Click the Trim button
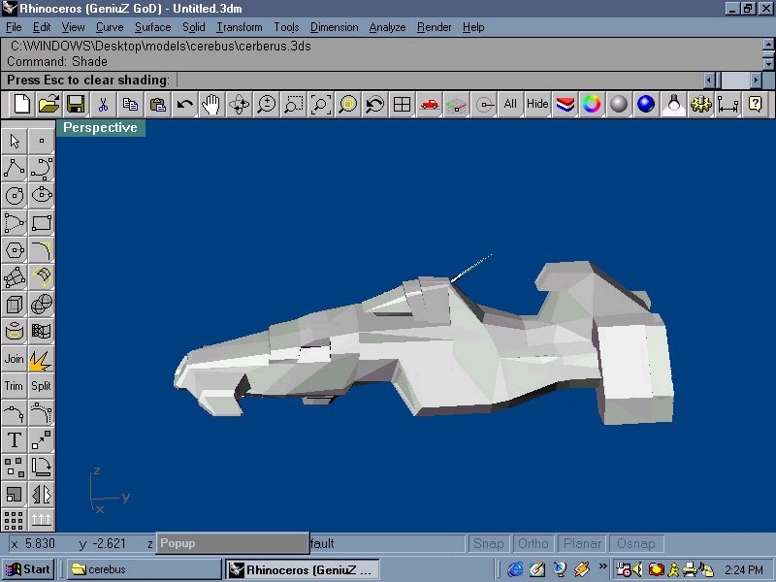 point(15,385)
